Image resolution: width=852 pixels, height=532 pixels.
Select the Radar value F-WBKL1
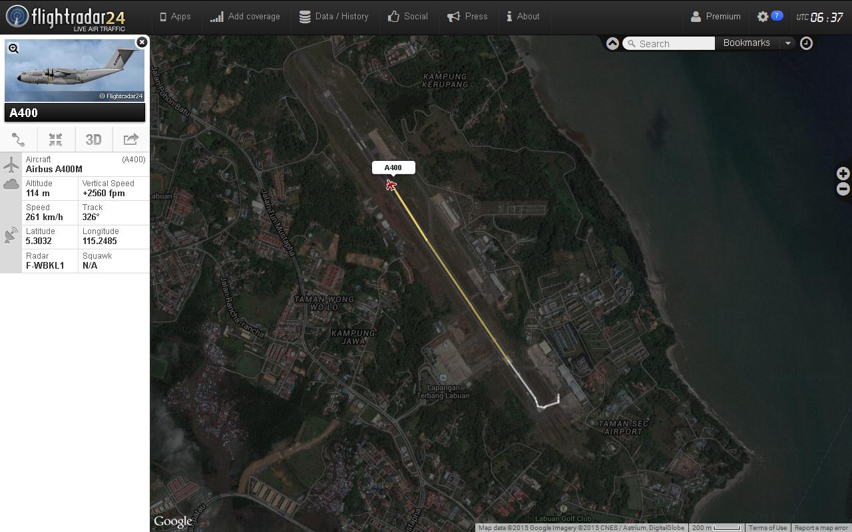click(x=45, y=265)
